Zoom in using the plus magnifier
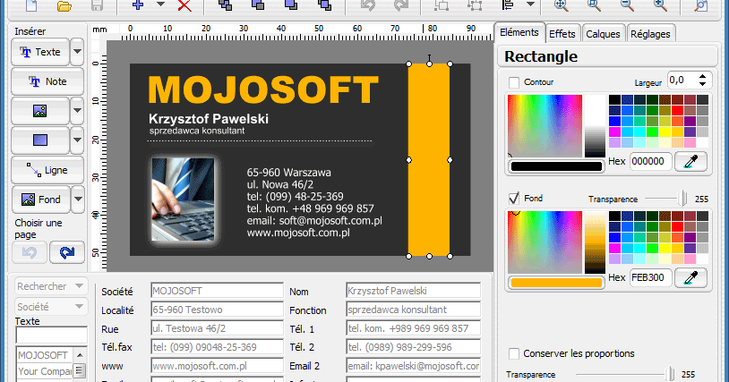 660,5
